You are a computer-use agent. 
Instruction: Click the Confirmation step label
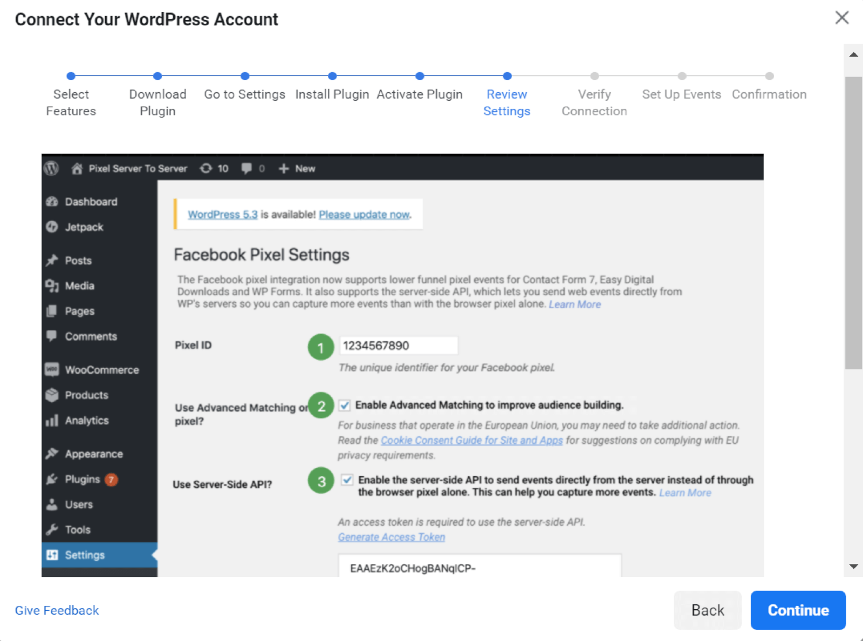(x=769, y=94)
